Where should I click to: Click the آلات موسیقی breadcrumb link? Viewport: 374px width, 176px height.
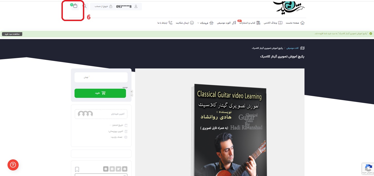(293, 48)
